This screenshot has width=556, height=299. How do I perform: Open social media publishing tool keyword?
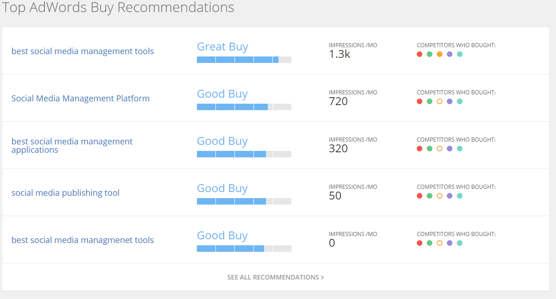click(x=65, y=193)
